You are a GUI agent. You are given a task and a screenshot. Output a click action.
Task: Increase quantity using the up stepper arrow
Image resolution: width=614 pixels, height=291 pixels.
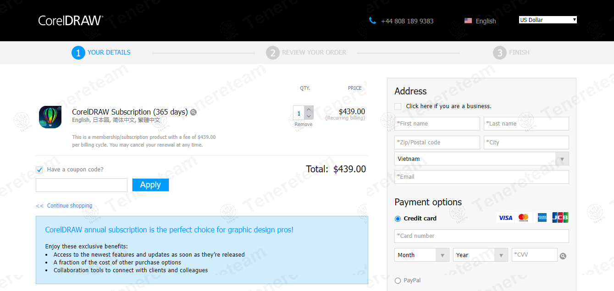point(309,110)
